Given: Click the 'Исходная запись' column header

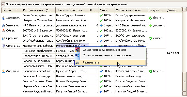Looking at the screenshot, I should click(39, 10).
